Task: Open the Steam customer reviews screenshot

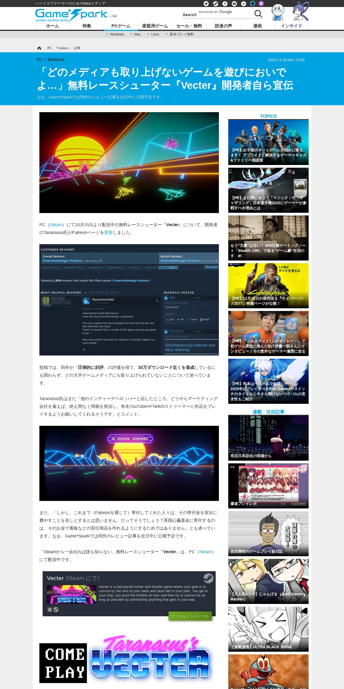Action: pos(129,300)
